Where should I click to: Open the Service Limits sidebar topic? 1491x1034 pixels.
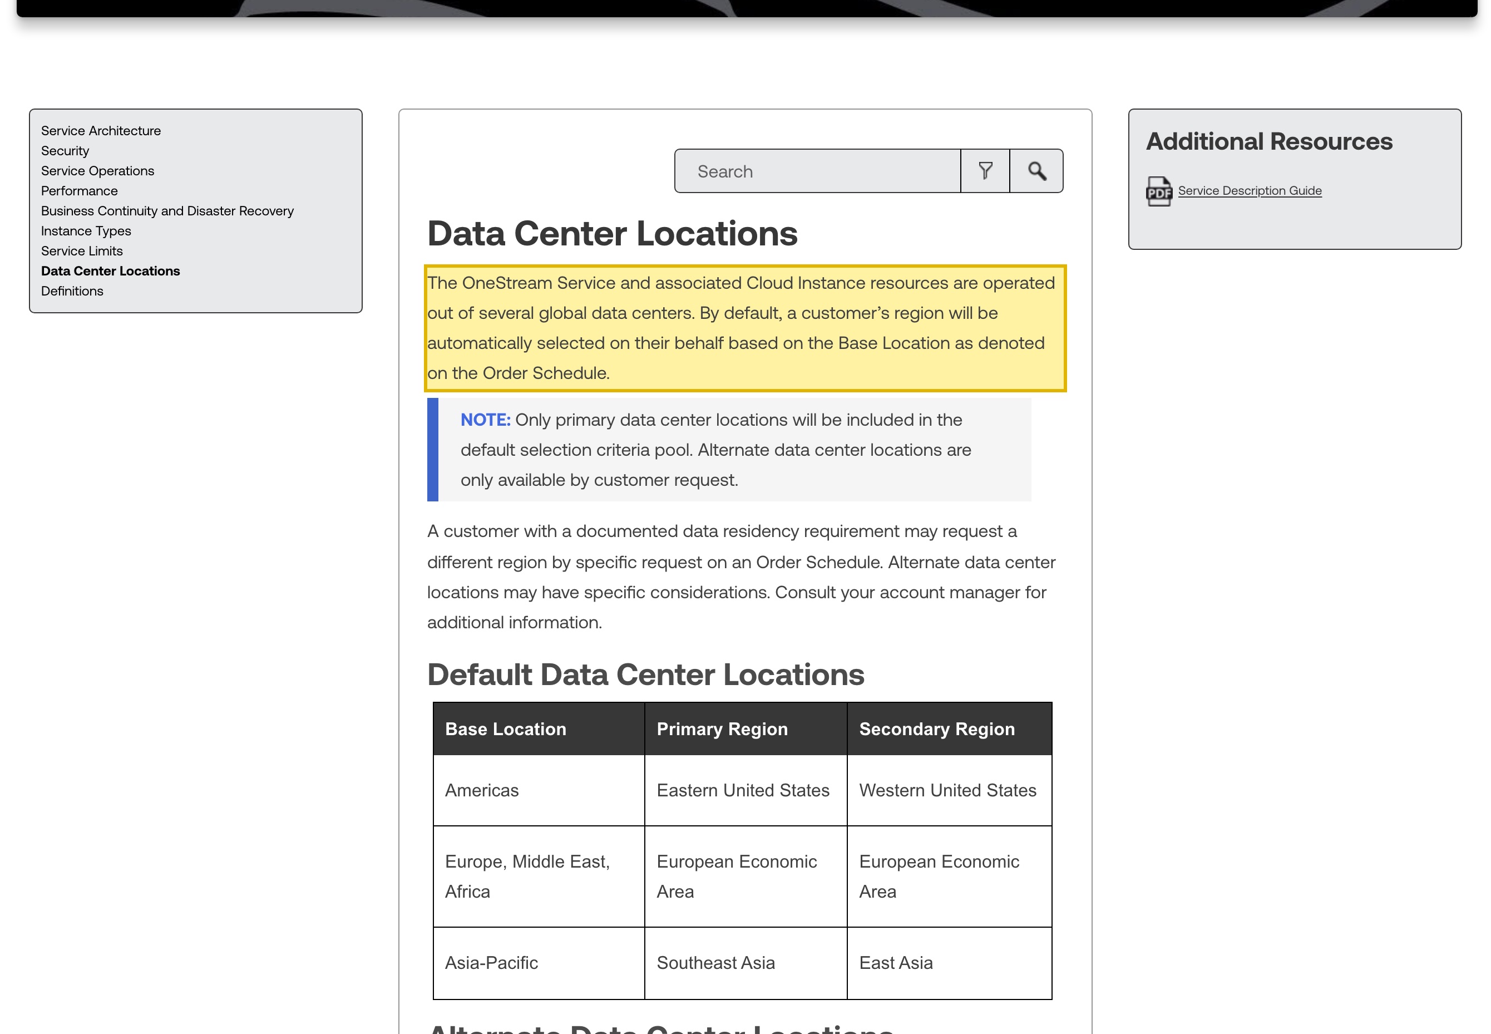point(82,252)
